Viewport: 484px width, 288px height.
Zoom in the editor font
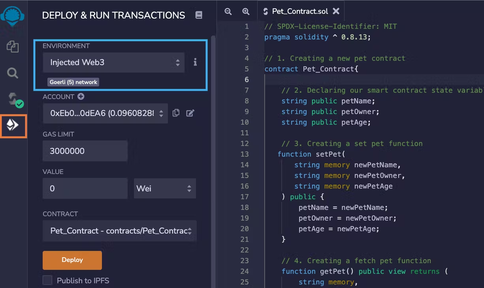pos(246,11)
